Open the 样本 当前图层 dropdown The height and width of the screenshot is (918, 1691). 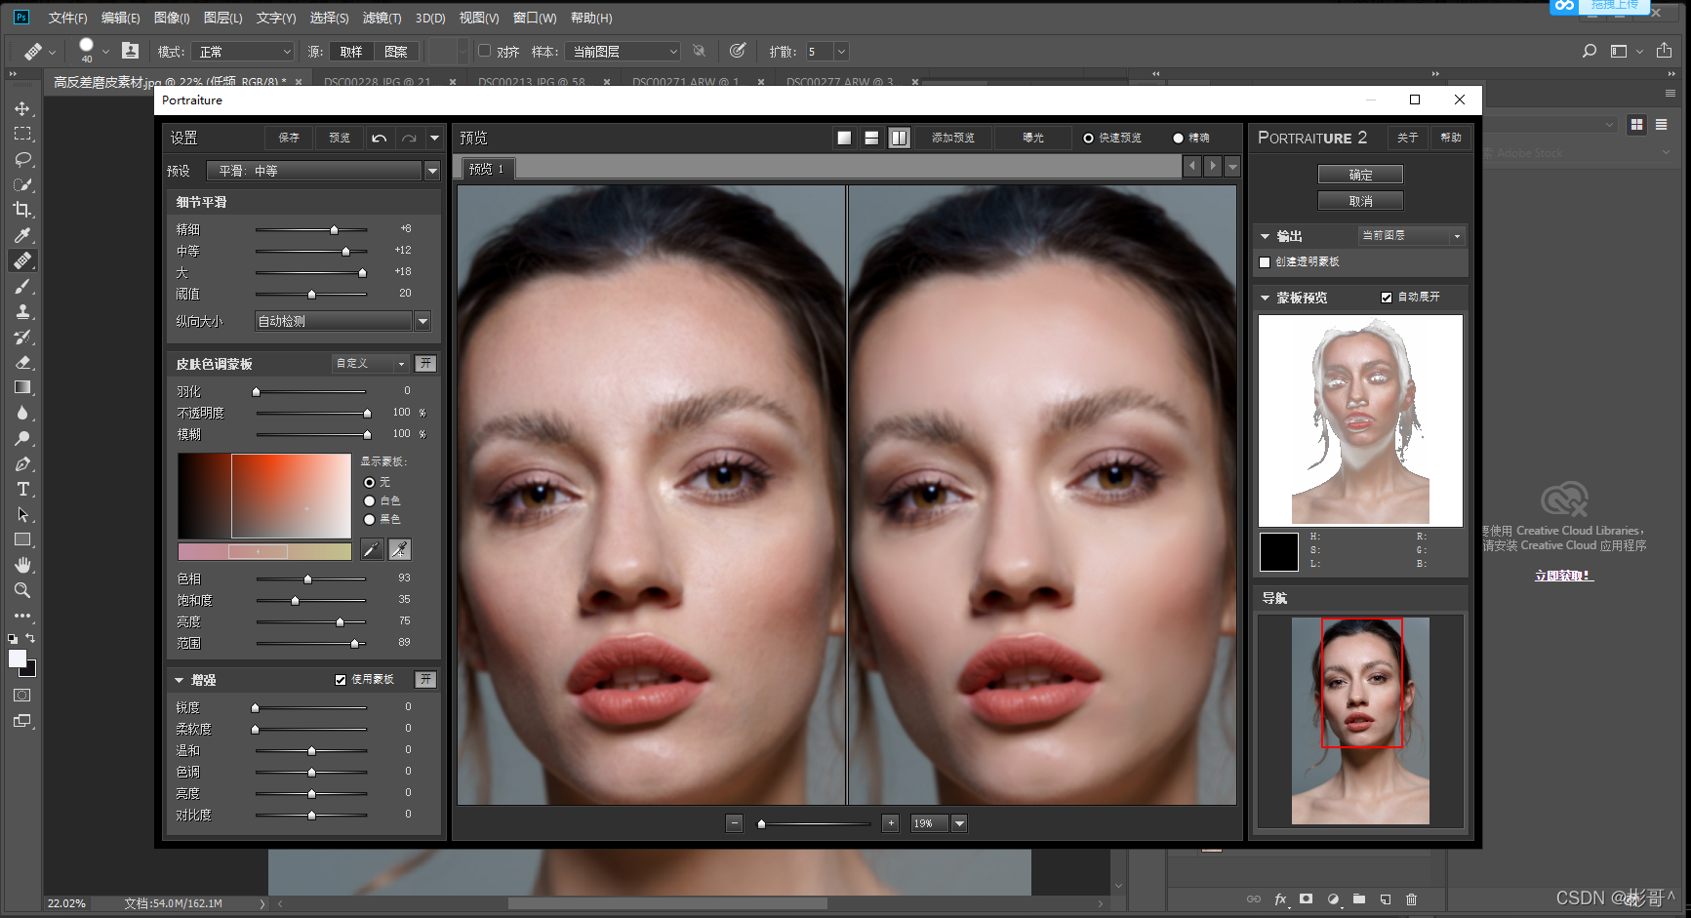point(623,52)
